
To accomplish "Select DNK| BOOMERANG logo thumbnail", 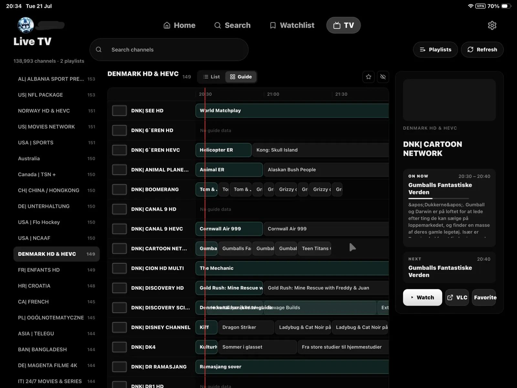I will 119,189.
